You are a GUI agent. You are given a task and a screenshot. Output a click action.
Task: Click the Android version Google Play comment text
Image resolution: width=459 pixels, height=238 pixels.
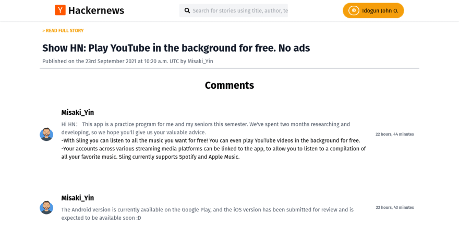207,213
